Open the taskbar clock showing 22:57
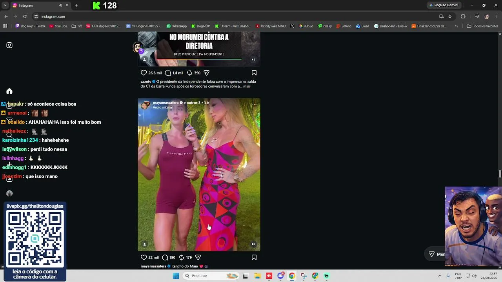This screenshot has width=502, height=282. [489, 276]
